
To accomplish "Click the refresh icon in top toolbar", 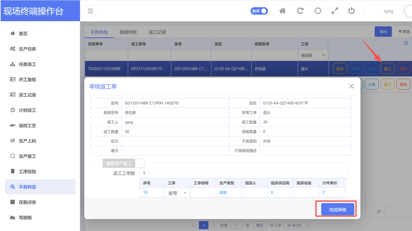I will tap(300, 11).
